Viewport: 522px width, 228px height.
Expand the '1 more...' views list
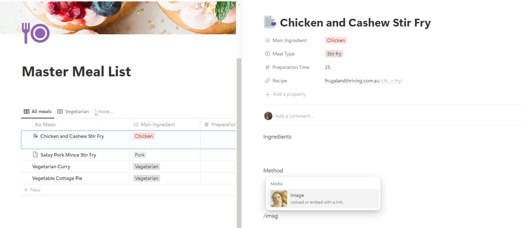[x=103, y=112]
